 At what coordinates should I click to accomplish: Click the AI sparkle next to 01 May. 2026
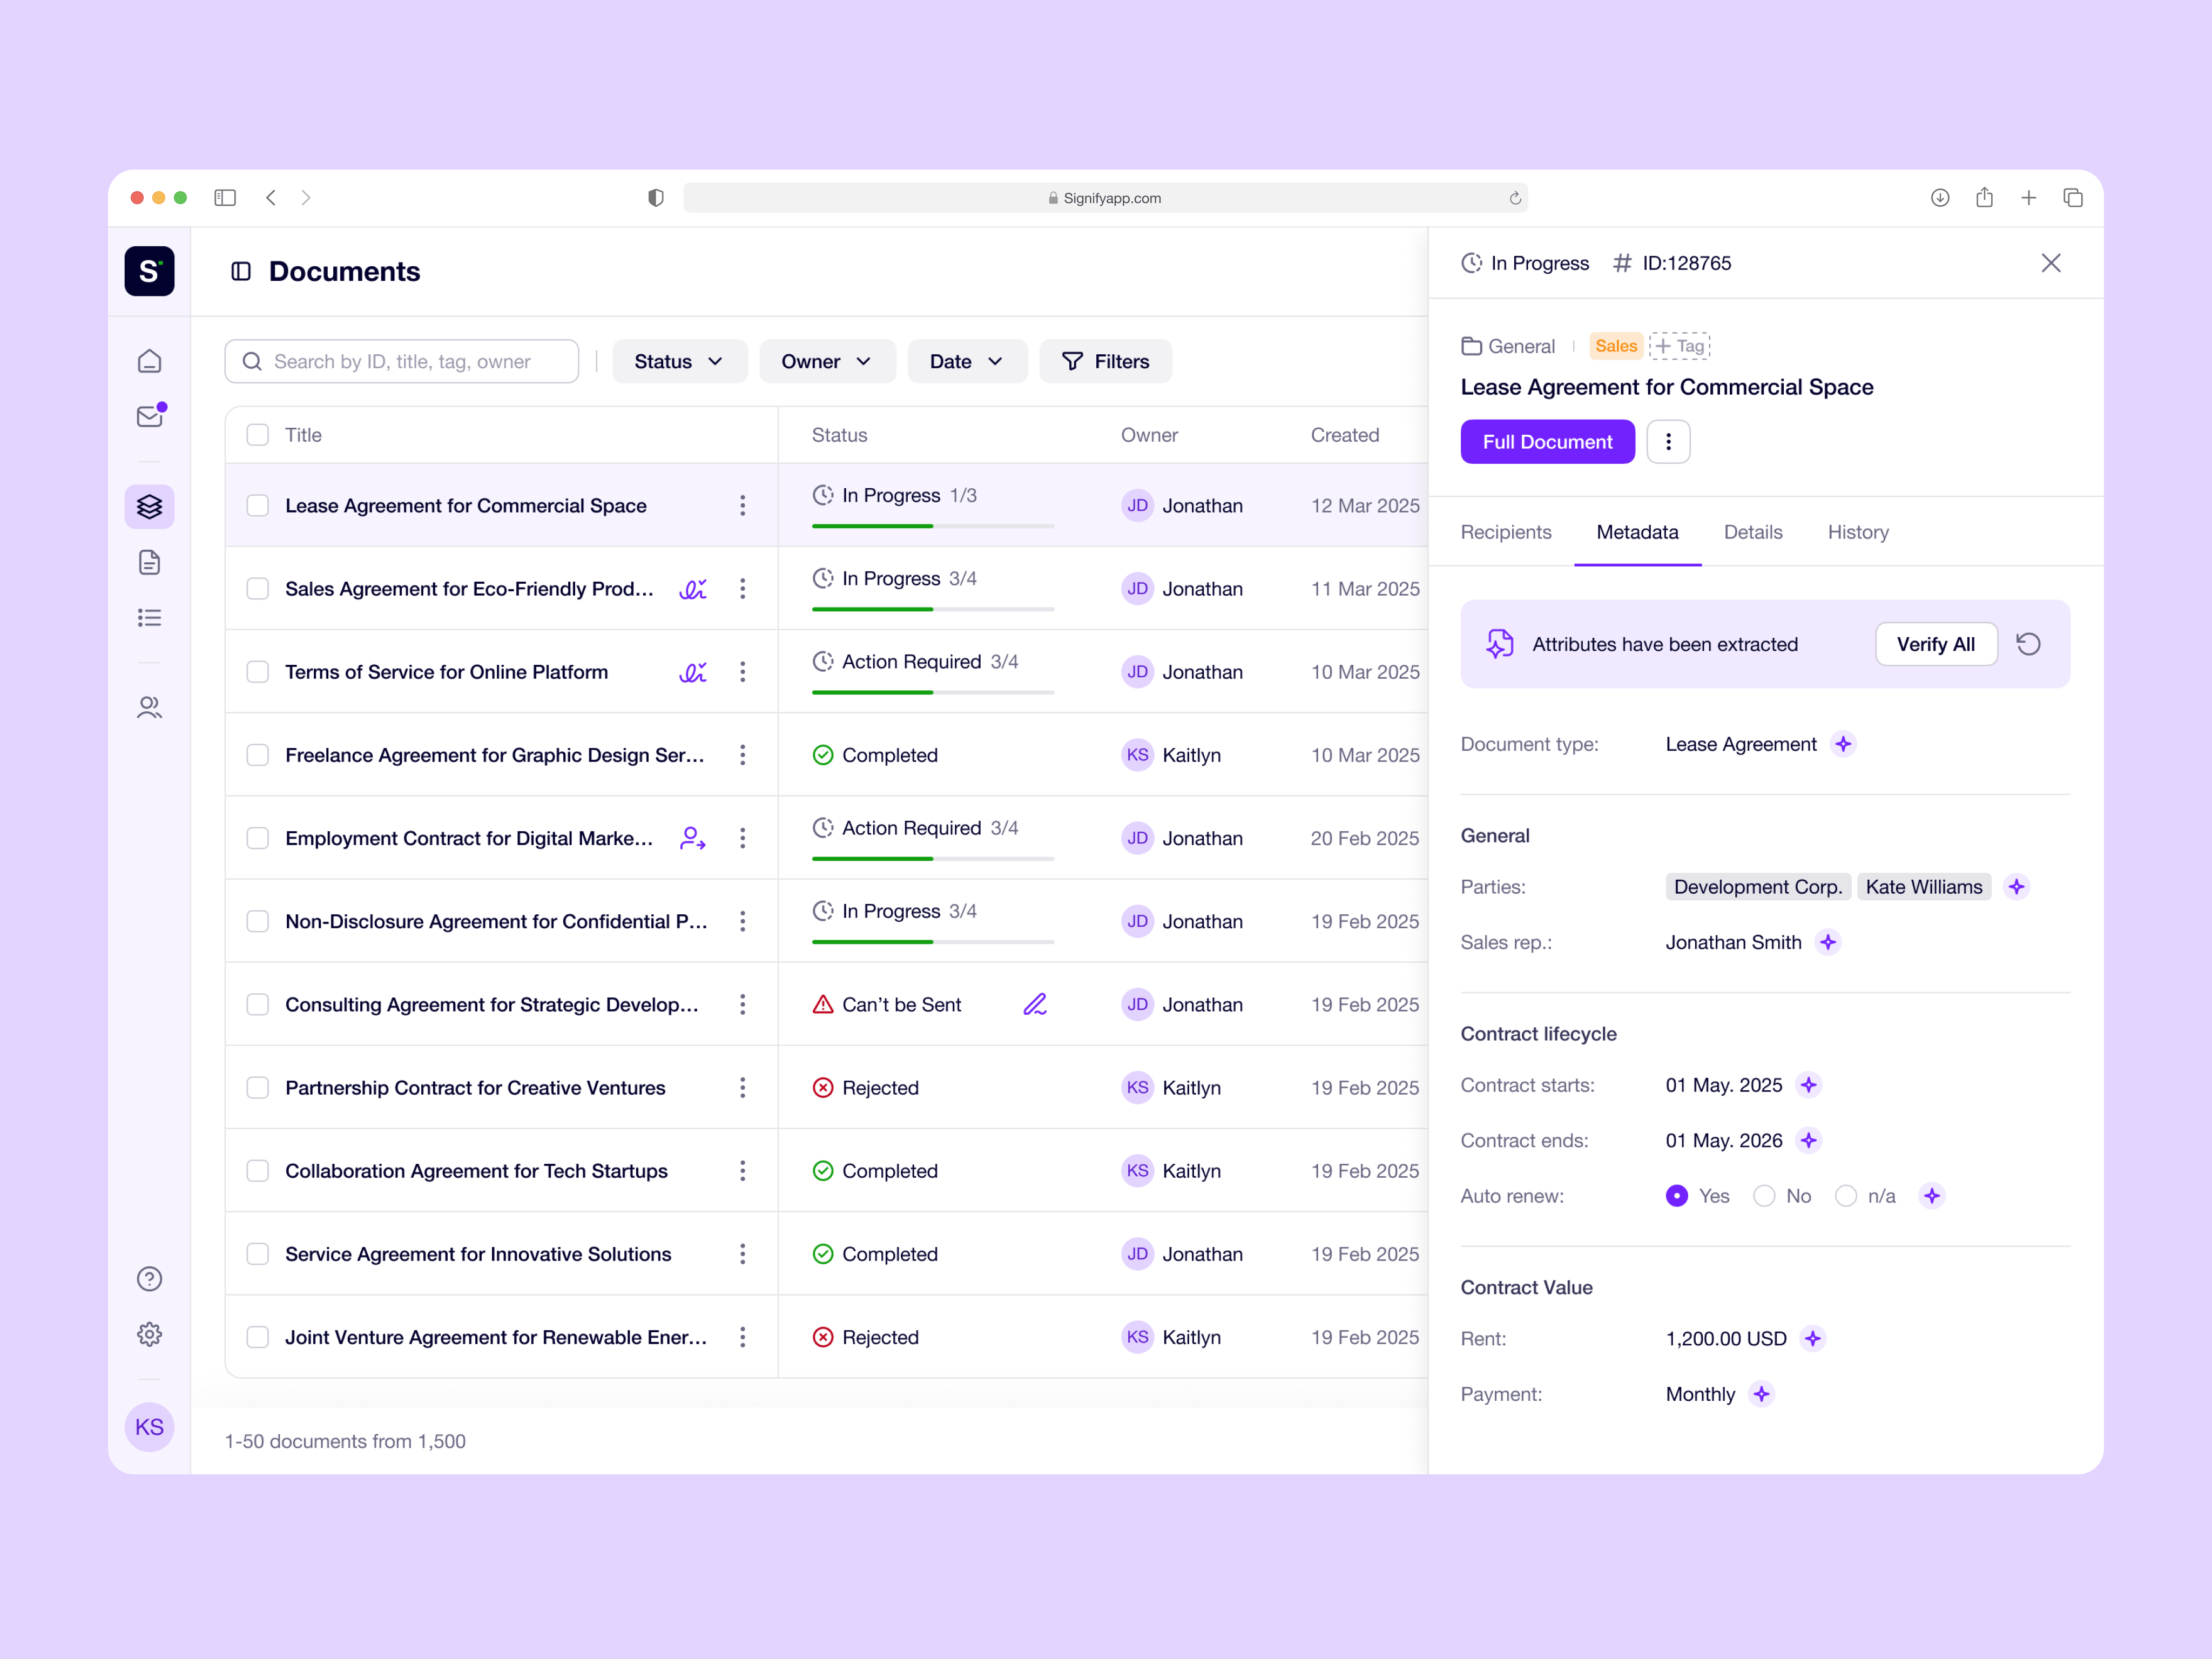[x=1809, y=1140]
